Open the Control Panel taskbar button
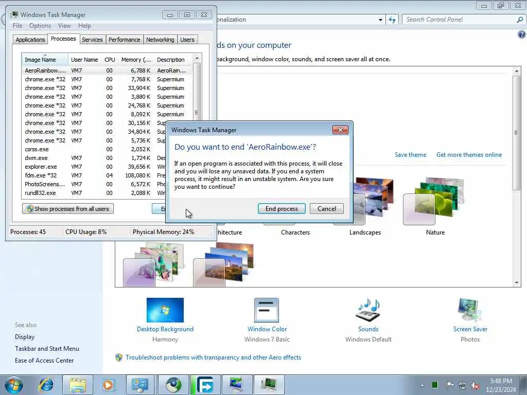The image size is (527, 395). [140, 385]
